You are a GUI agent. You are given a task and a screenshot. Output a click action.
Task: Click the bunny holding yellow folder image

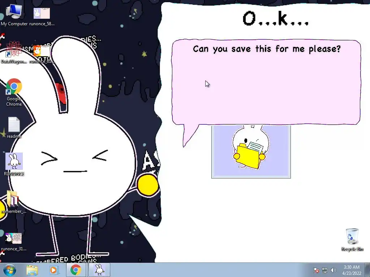pos(251,152)
